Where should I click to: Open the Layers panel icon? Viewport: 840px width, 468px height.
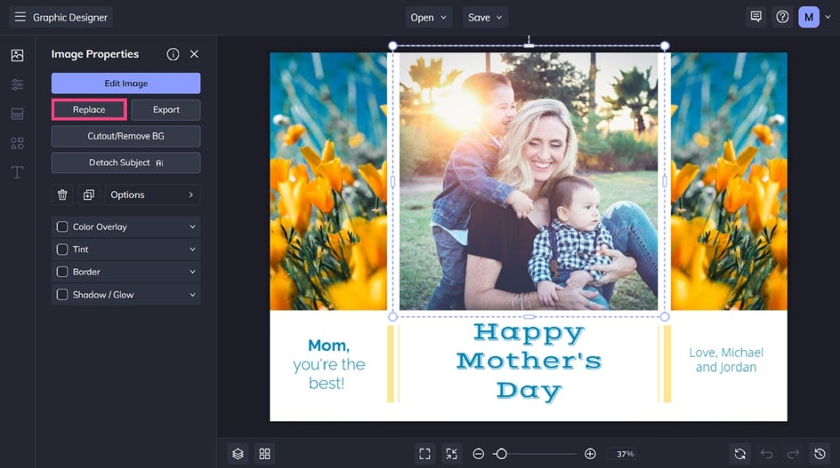tap(238, 454)
